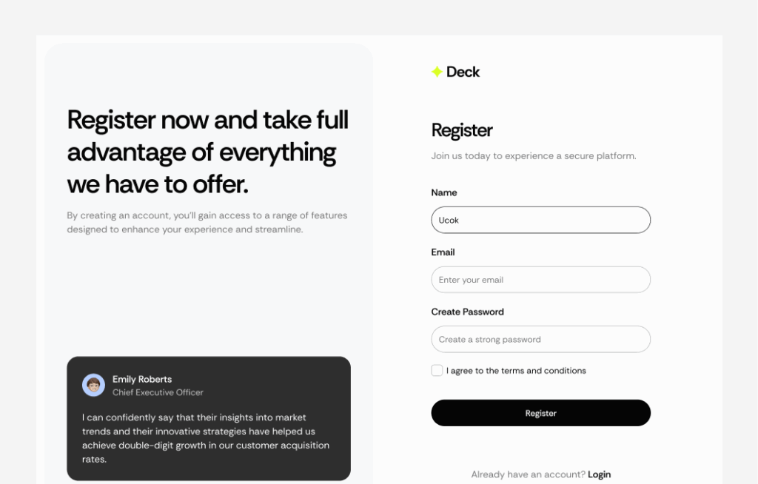Click the avatar image inside the testimonial card
The height and width of the screenshot is (484, 758).
[x=93, y=385]
